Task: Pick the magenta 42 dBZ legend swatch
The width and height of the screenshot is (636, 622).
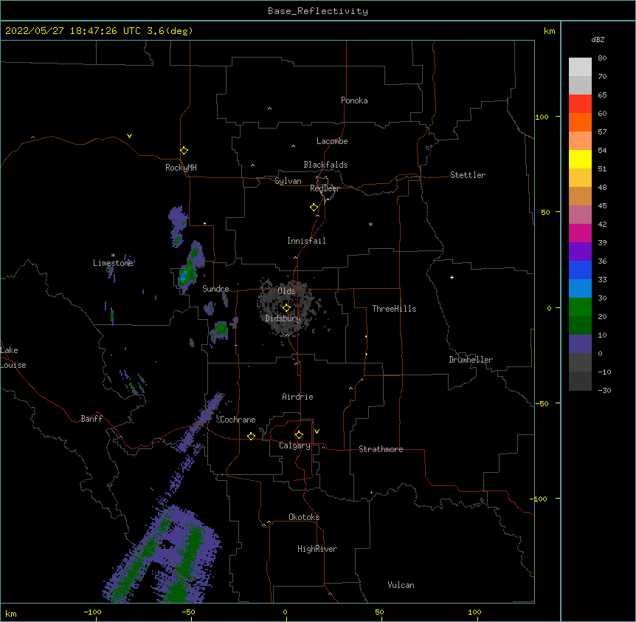Action: point(580,233)
